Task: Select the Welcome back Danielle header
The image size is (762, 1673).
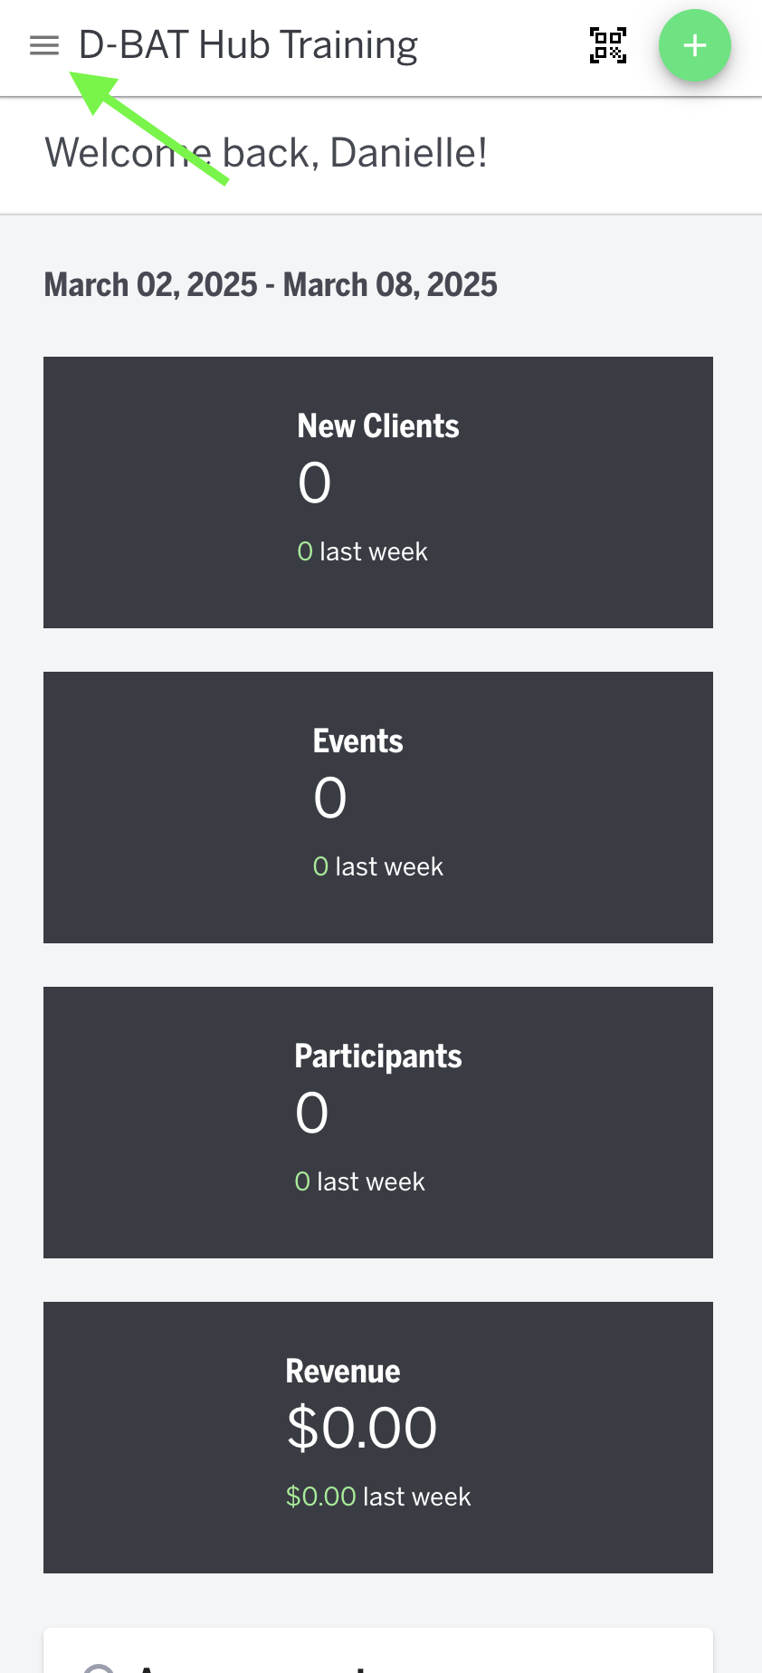Action: click(265, 152)
